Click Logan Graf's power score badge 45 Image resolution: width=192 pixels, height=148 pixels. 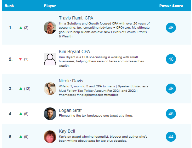[171, 114]
